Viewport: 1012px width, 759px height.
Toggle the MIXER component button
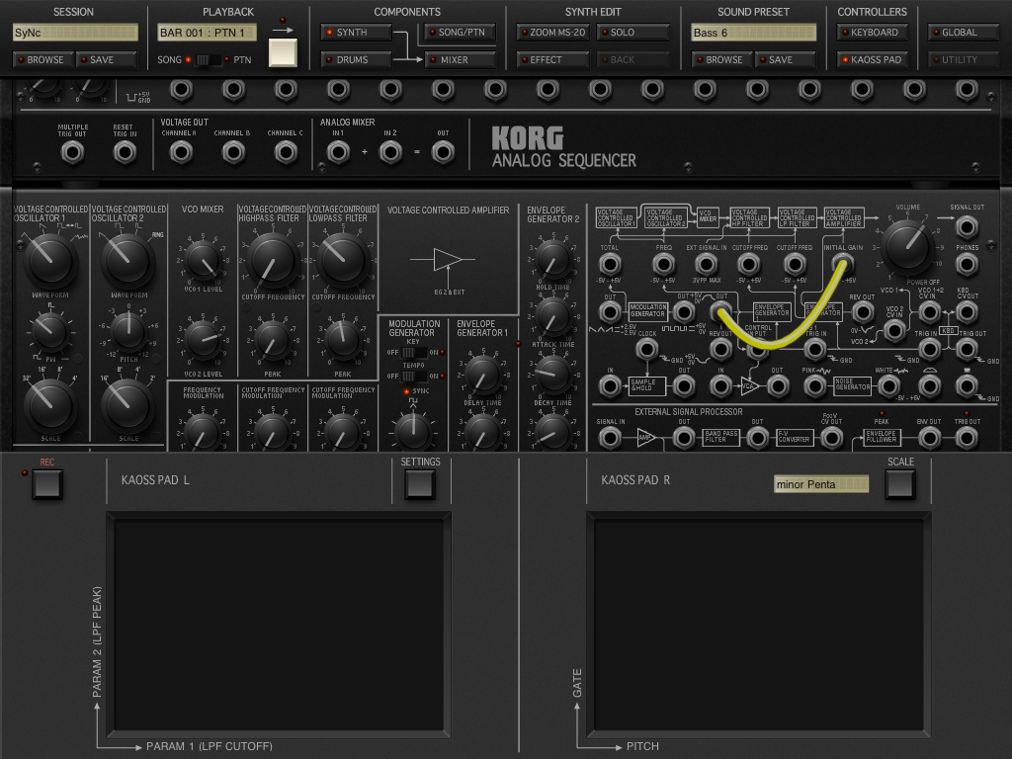[460, 59]
